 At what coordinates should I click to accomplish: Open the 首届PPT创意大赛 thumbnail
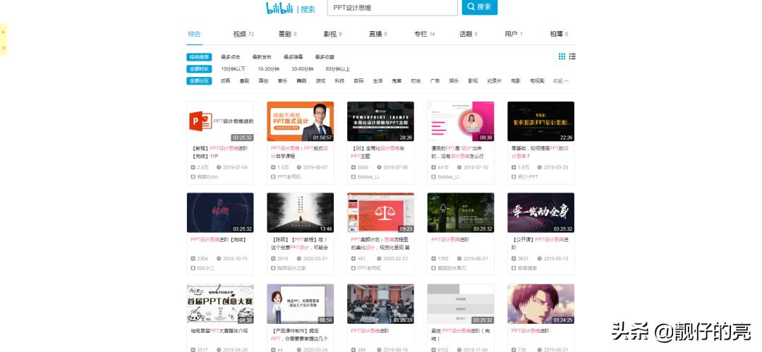click(220, 304)
